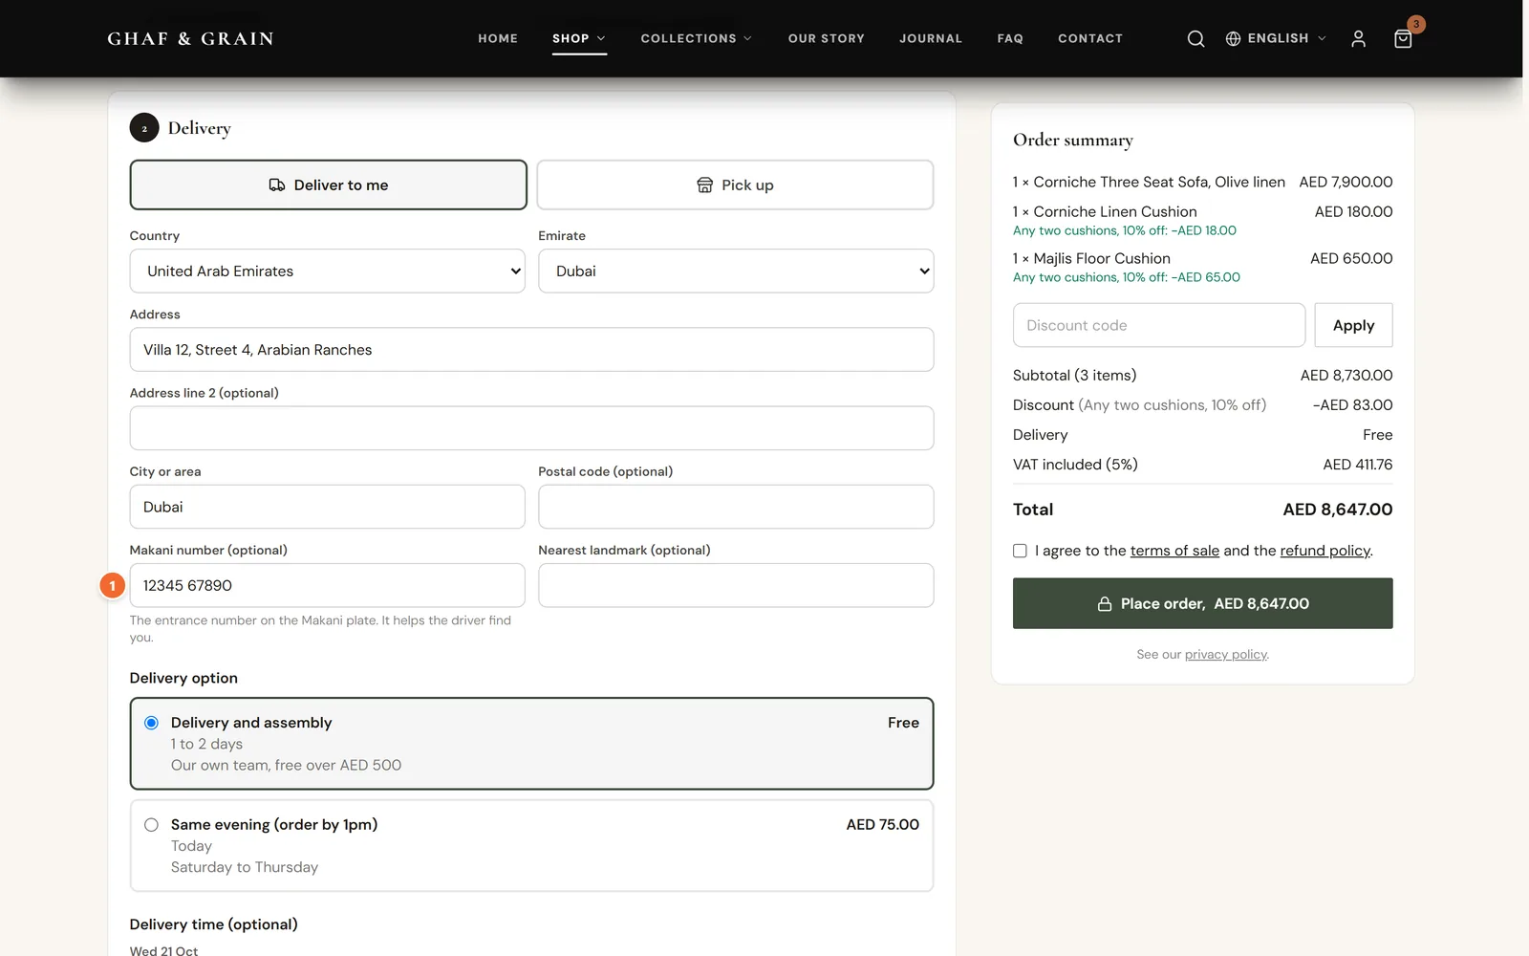The width and height of the screenshot is (1529, 956).
Task: Open the Shop menu
Action: point(579,38)
